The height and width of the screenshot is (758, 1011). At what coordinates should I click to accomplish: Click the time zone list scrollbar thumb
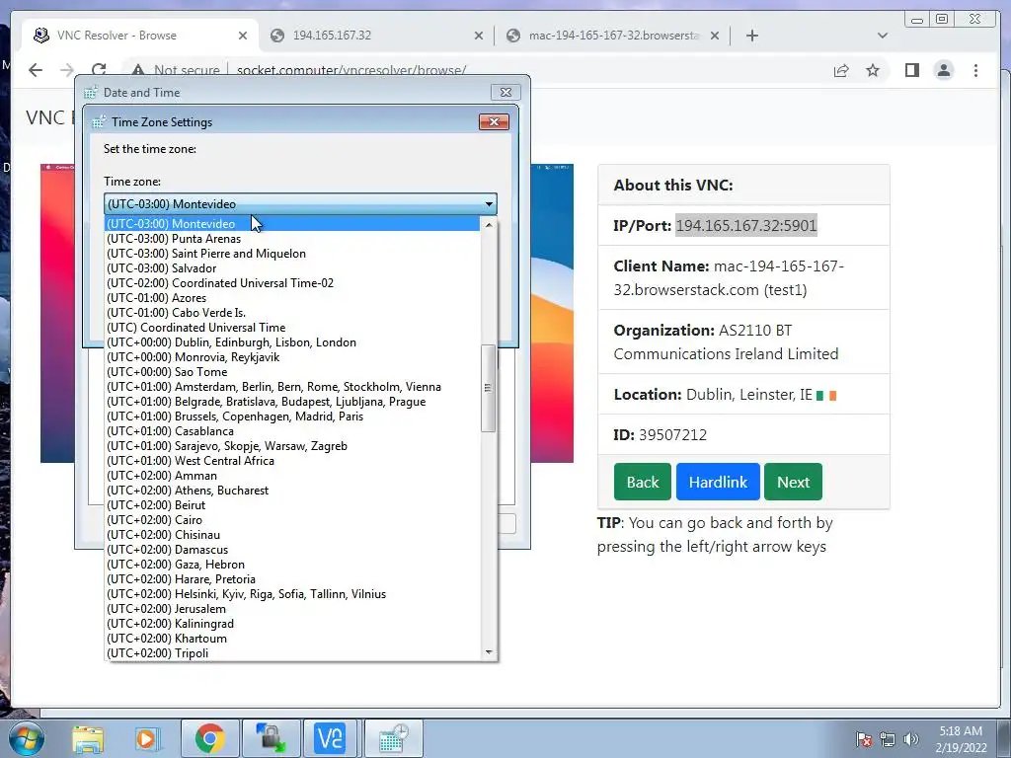tap(488, 388)
